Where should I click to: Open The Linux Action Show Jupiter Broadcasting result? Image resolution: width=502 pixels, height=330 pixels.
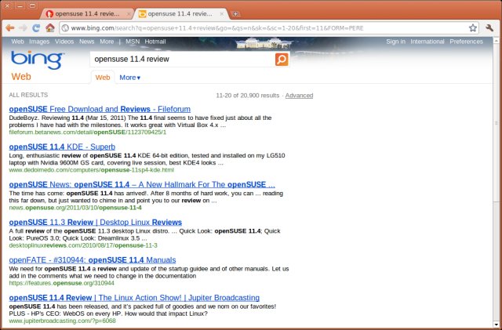click(x=134, y=298)
